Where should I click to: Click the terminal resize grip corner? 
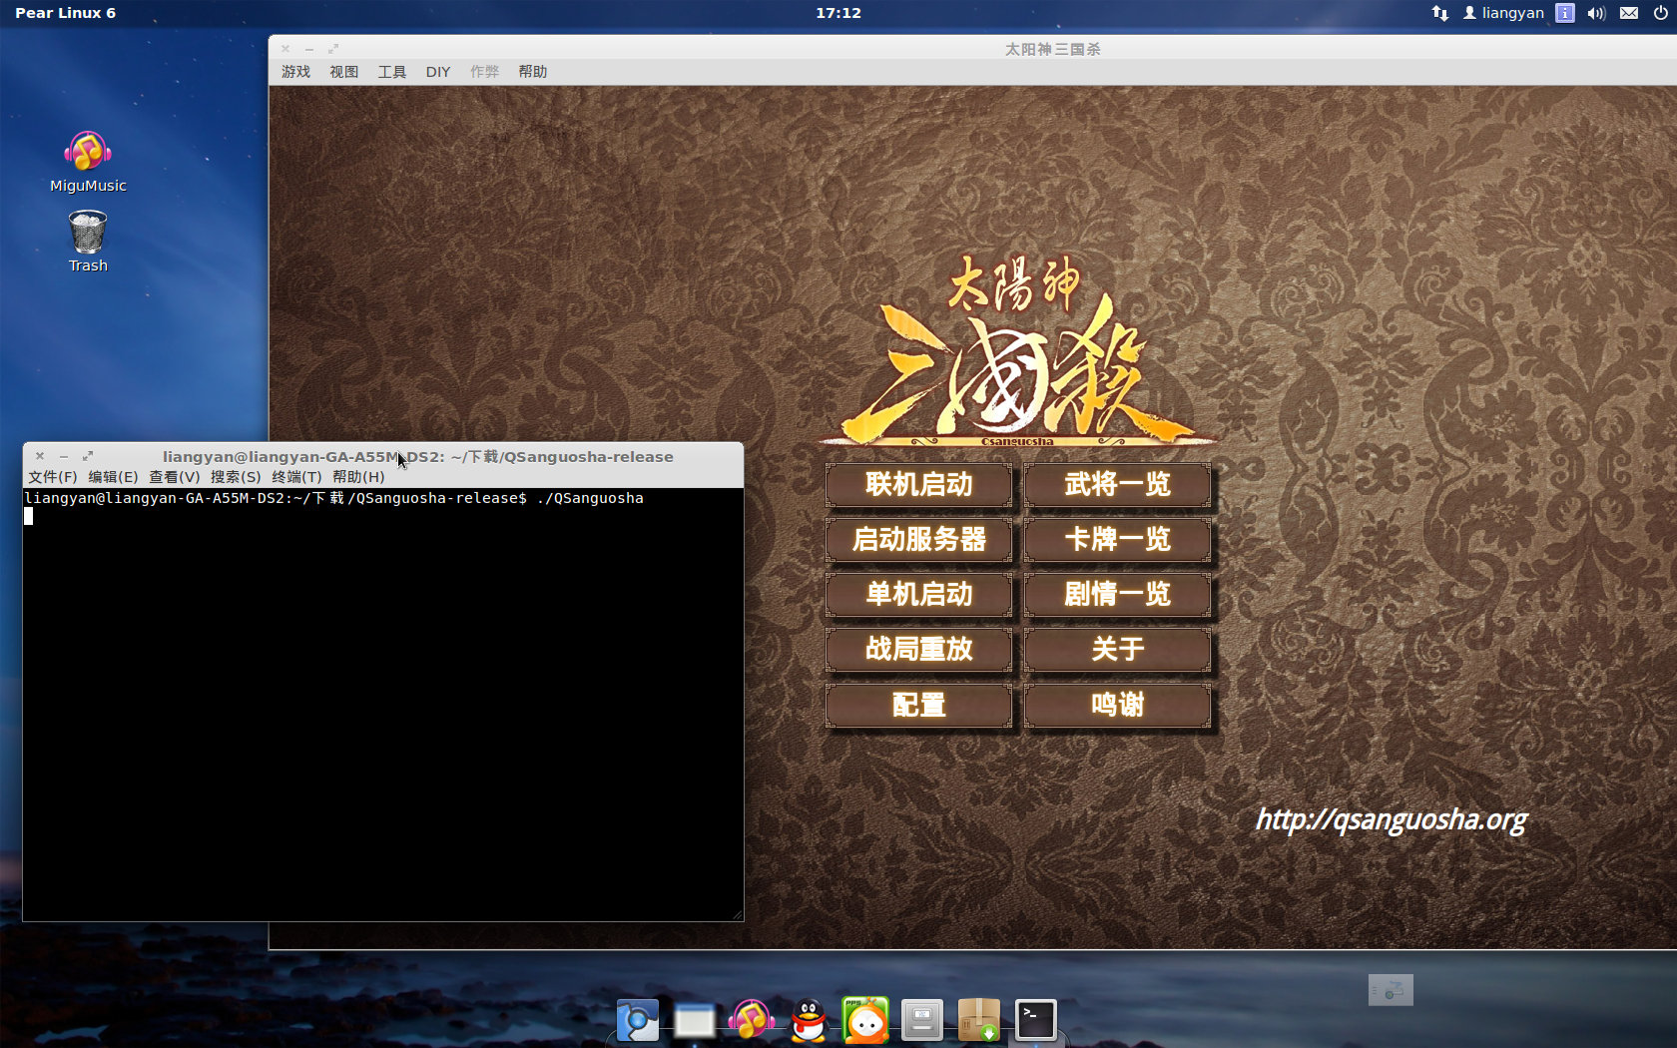tap(737, 914)
